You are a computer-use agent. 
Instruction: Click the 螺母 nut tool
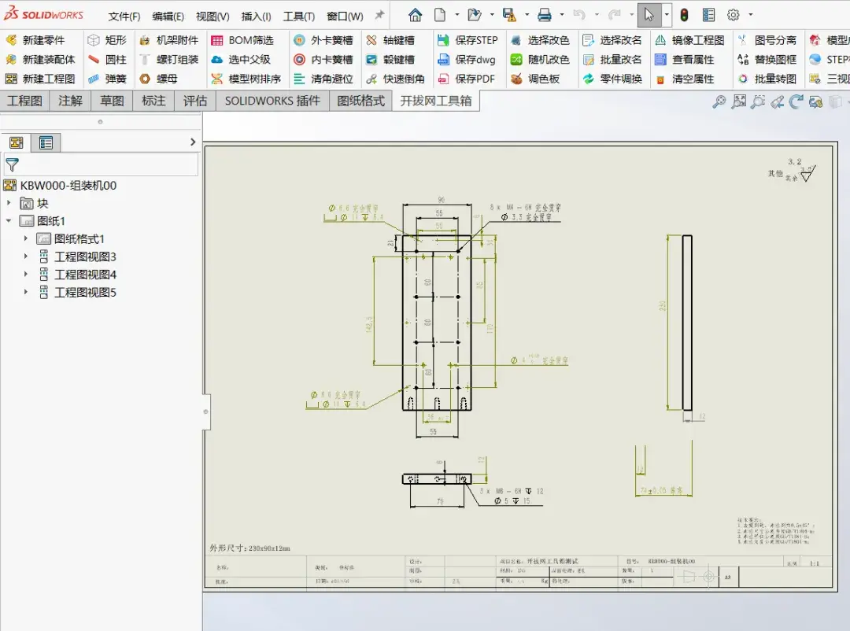[158, 79]
